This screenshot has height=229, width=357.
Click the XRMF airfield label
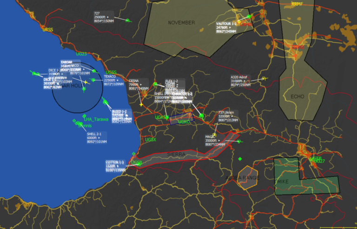coord(297,4)
